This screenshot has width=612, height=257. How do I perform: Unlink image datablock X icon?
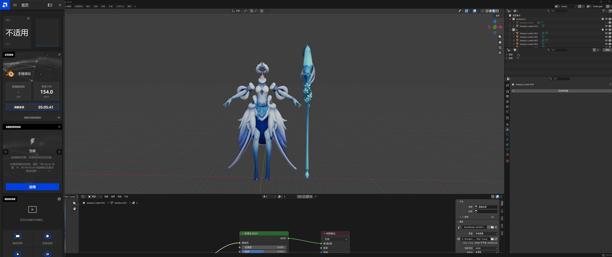(496, 227)
